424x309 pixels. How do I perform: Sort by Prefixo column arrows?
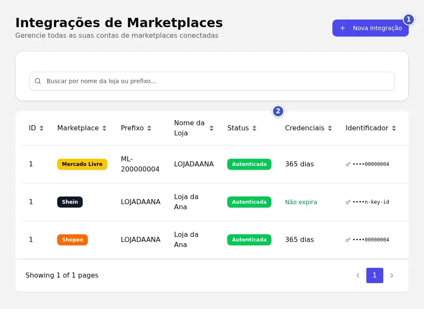point(149,128)
